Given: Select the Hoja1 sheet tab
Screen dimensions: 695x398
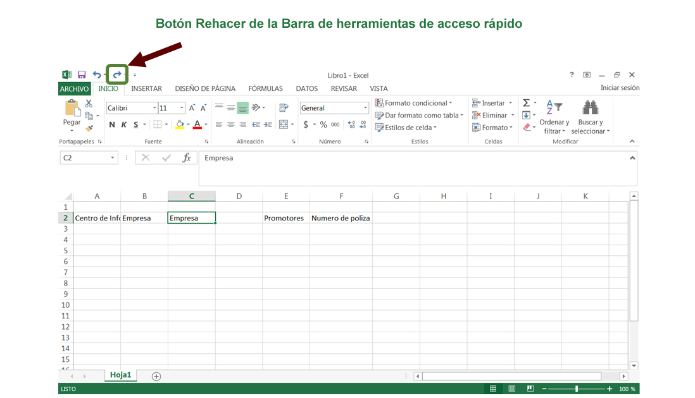Looking at the screenshot, I should point(120,375).
